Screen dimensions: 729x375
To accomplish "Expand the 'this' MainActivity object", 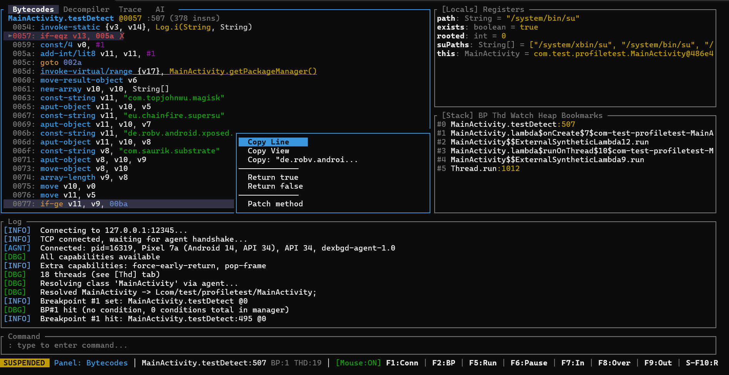I will (445, 53).
